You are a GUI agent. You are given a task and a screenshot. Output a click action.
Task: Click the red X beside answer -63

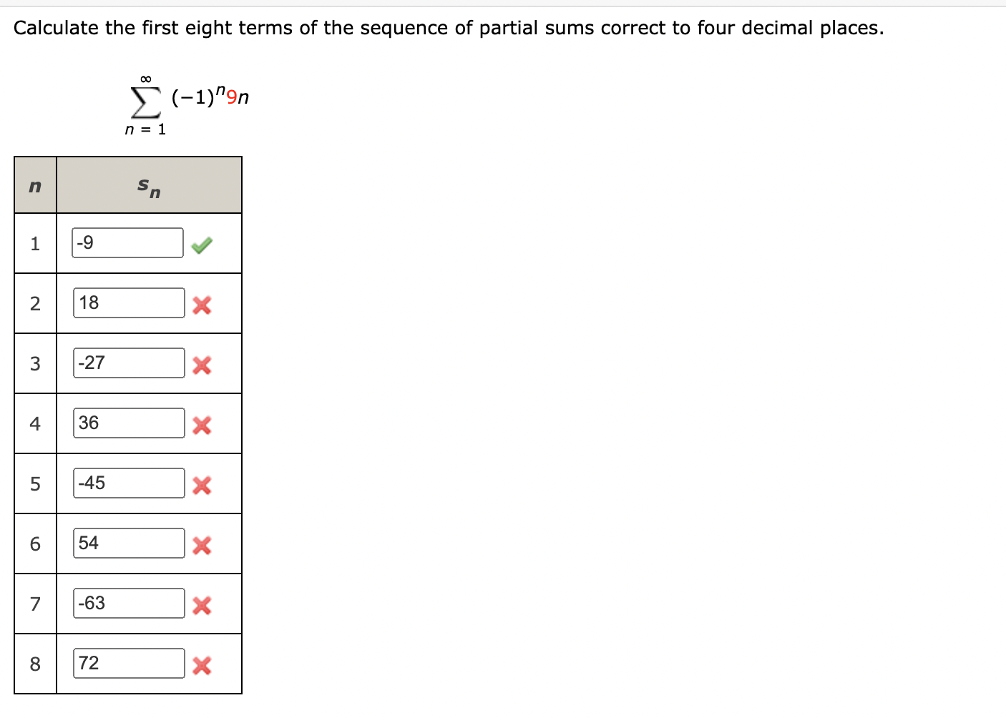pyautogui.click(x=202, y=606)
